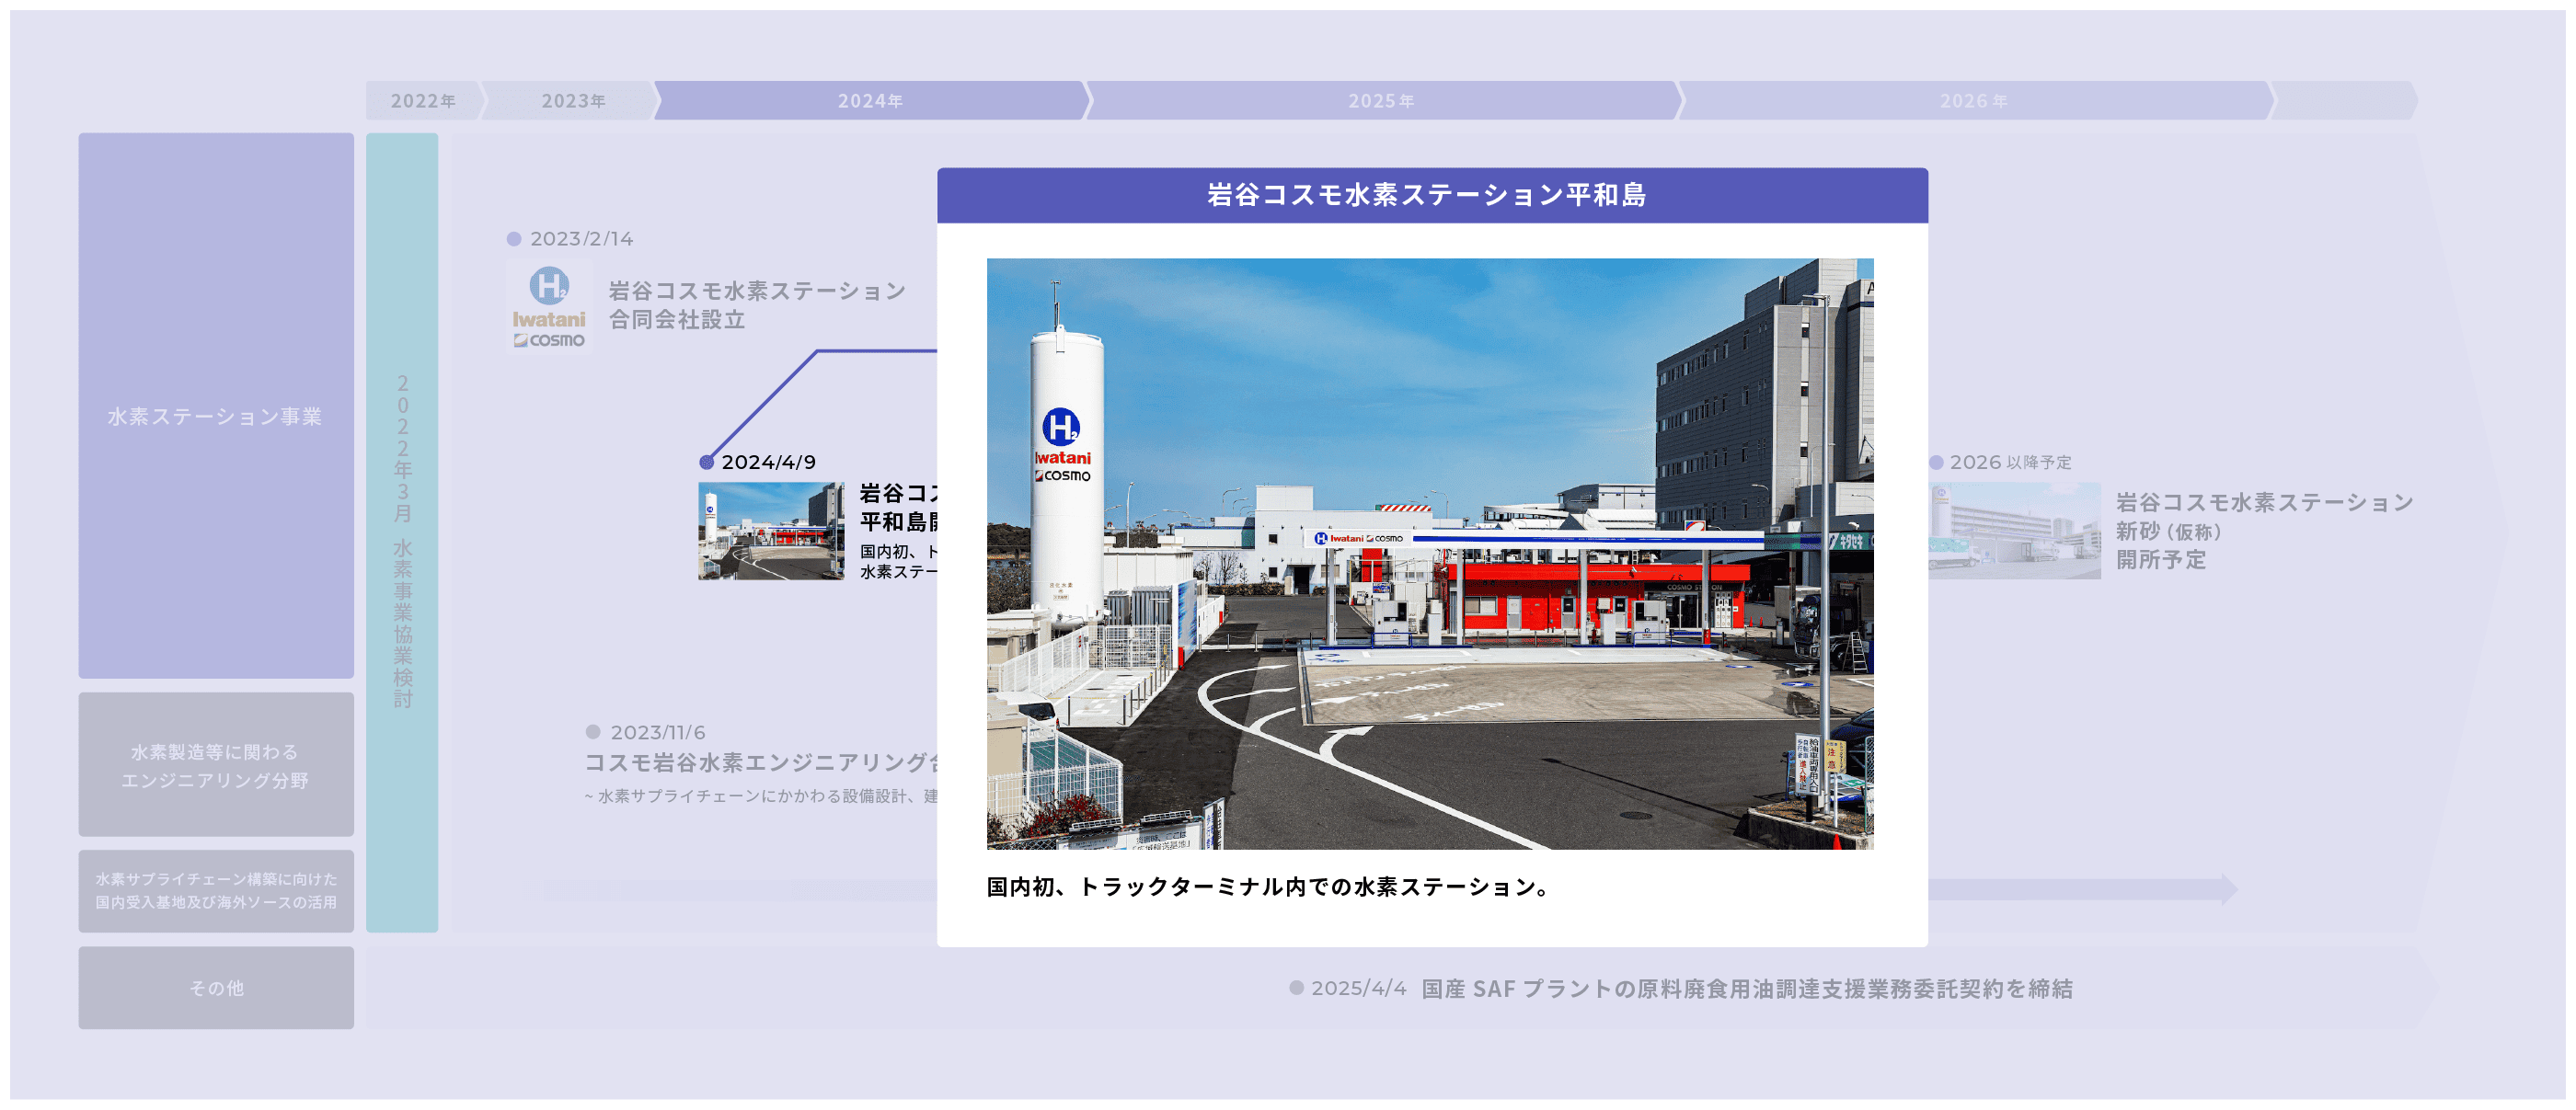This screenshot has width=2576, height=1110.
Task: Select the 2023年 timeline tab
Action: pos(571,101)
